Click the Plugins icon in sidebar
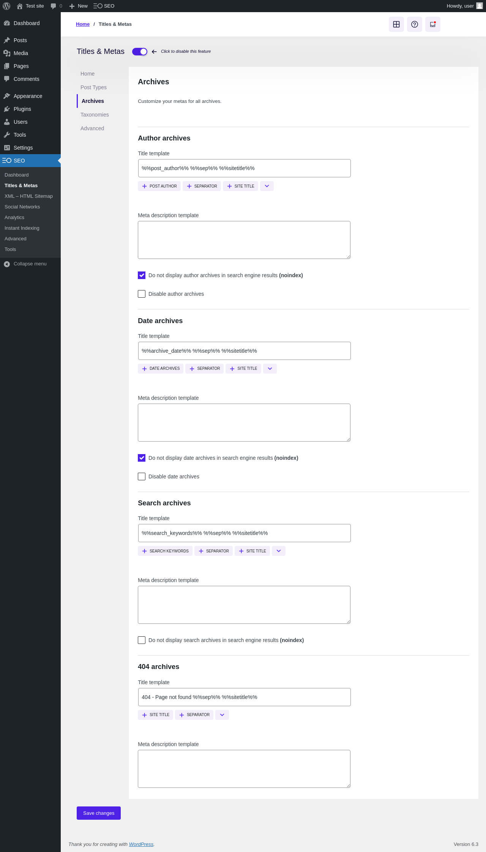486x852 pixels. click(x=7, y=109)
